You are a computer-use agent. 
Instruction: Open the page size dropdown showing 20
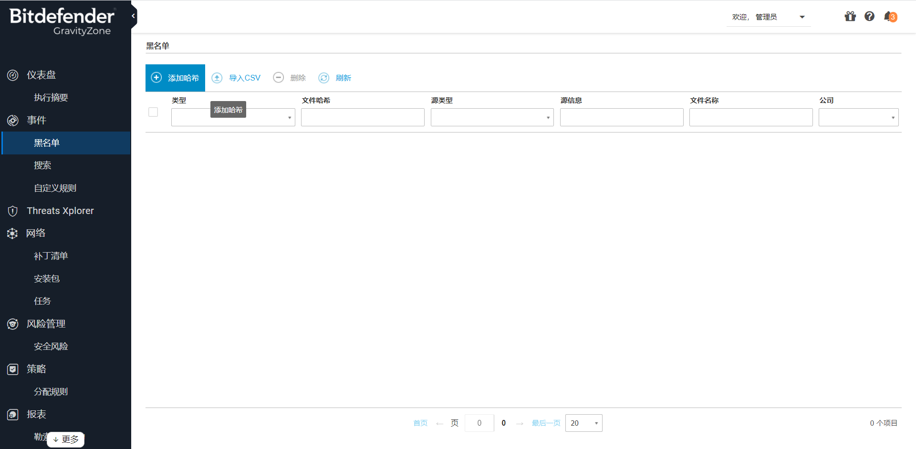584,423
